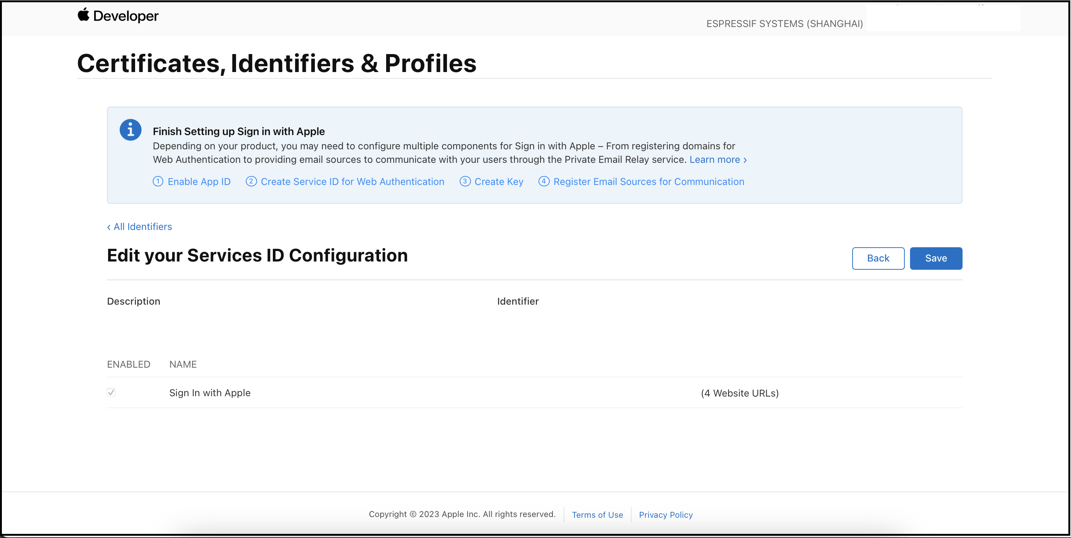Go back to All Identifiers

pos(140,227)
